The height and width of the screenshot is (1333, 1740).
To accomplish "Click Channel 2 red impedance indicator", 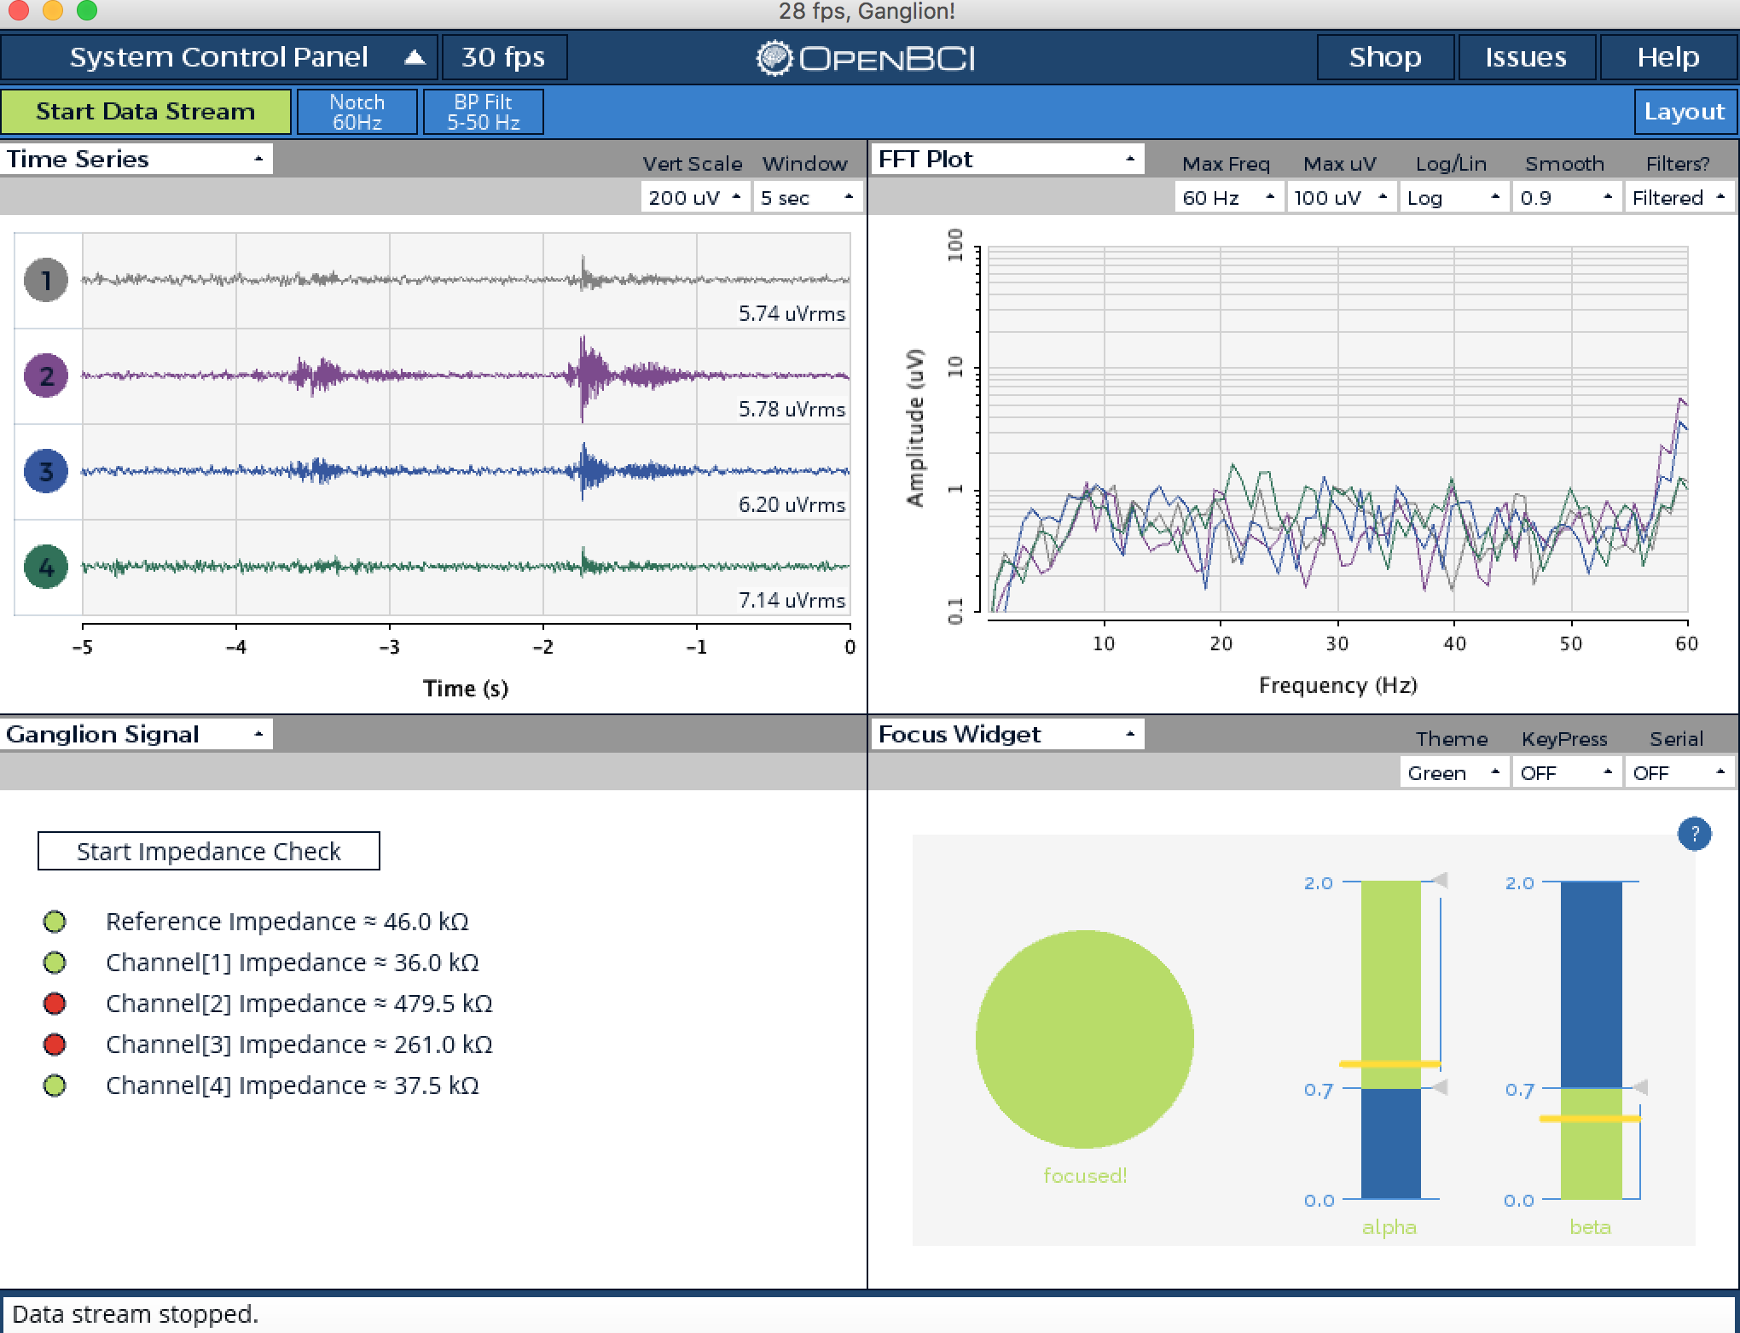I will (x=55, y=1004).
